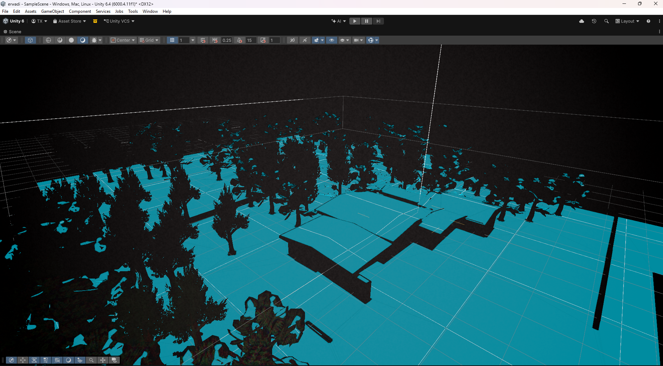Open the render layers stack dropdown

(x=344, y=40)
